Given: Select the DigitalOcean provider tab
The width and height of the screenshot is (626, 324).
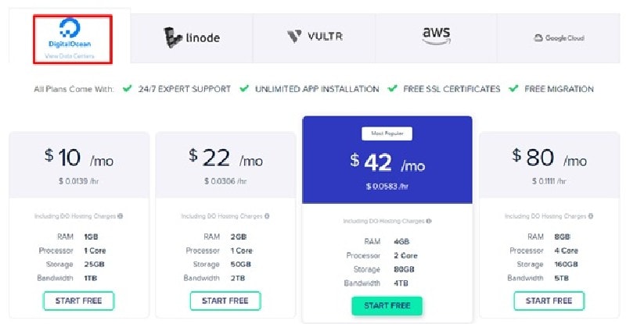Looking at the screenshot, I should 70,36.
